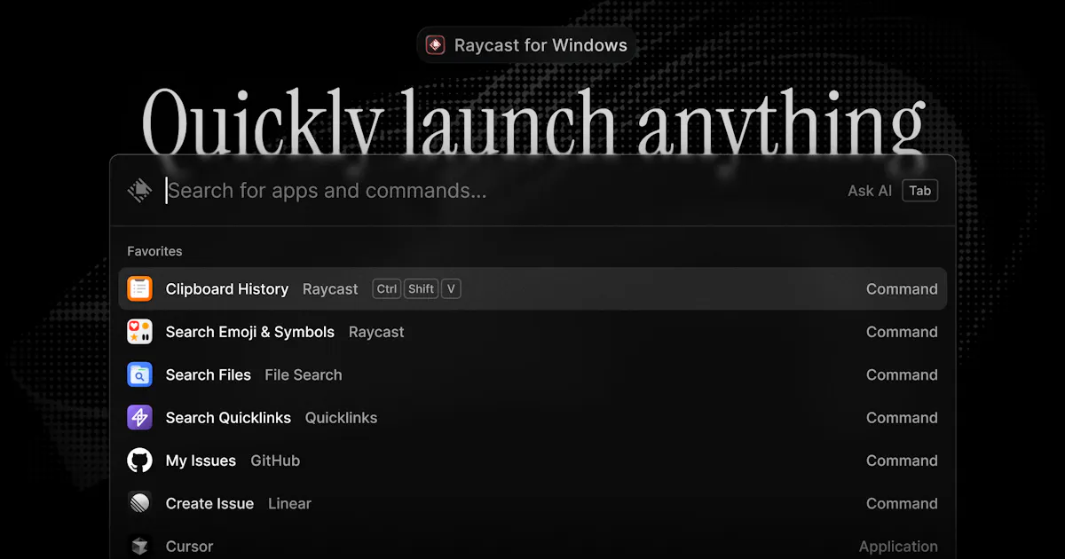This screenshot has width=1065, height=559.
Task: Click the Search Emoji & Symbols icon
Action: (140, 332)
